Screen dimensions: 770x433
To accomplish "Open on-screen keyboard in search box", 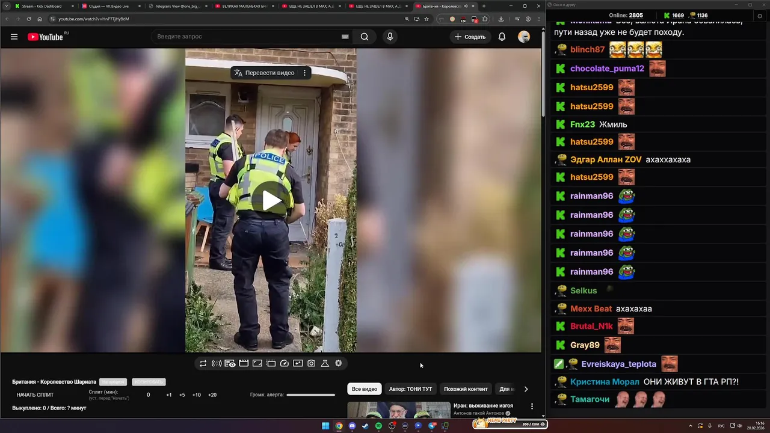I will 345,37.
